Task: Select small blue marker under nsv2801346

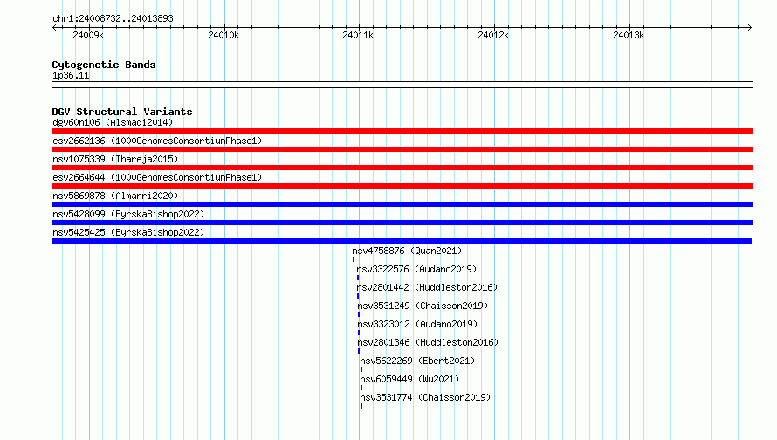Action: (359, 351)
